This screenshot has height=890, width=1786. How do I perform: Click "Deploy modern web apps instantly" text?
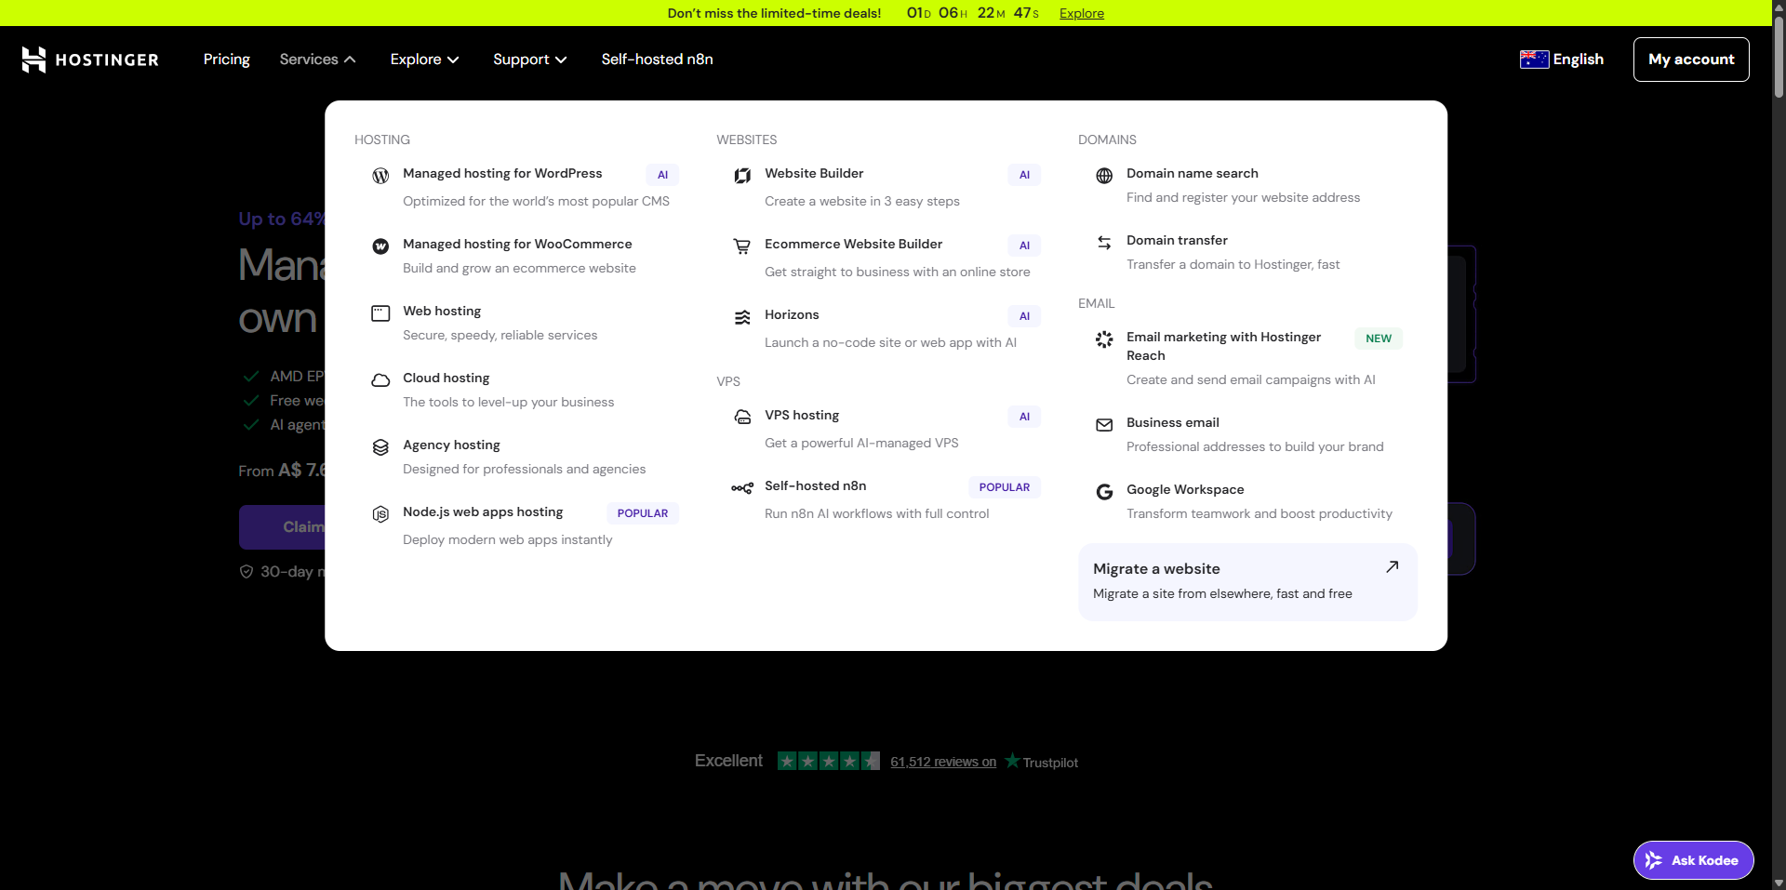pos(507,539)
